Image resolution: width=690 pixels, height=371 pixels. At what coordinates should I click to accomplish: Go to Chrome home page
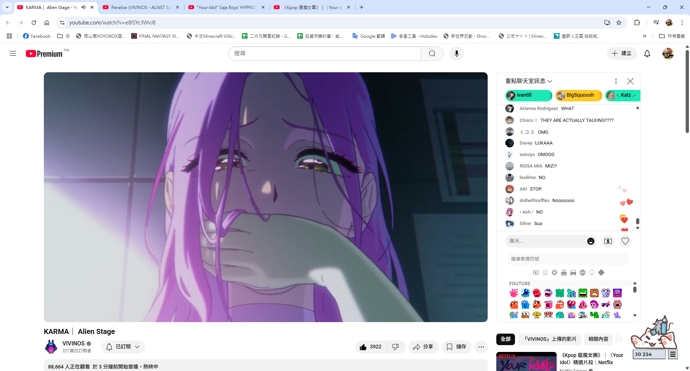(47, 23)
